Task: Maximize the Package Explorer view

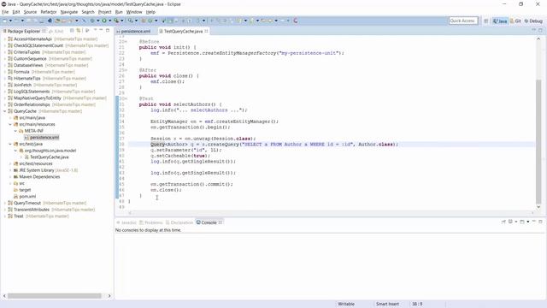Action: pos(108,31)
